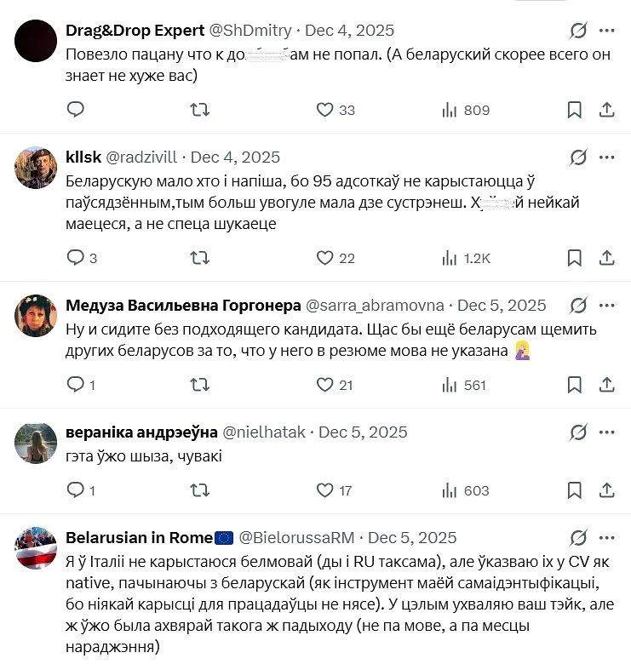Reply to Drag&Drop Expert's tweet
The width and height of the screenshot is (631, 664).
[76, 110]
